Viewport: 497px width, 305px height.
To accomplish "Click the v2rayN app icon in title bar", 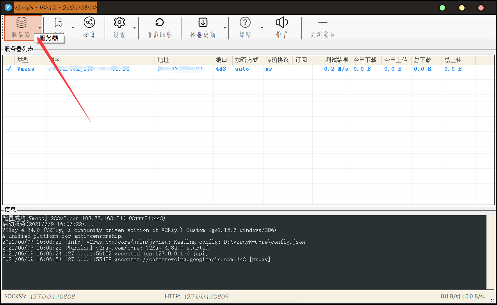I will point(8,7).
